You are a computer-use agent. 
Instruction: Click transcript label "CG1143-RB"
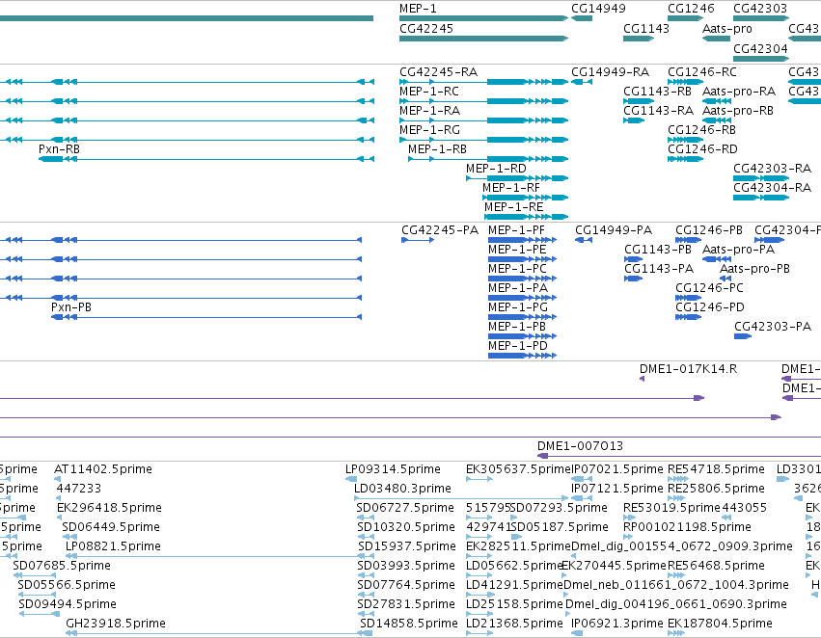tap(657, 92)
